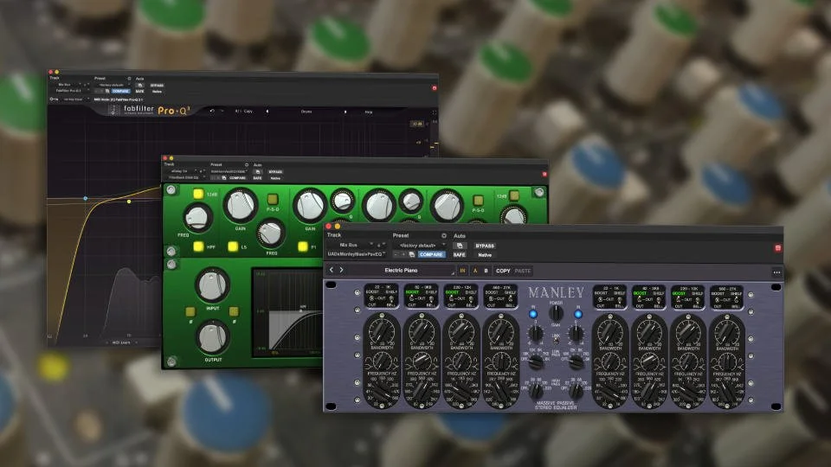Viewport: 831px width, 467px height.
Task: Click the left channel GAIN trim knob on Manley
Action: click(x=536, y=333)
